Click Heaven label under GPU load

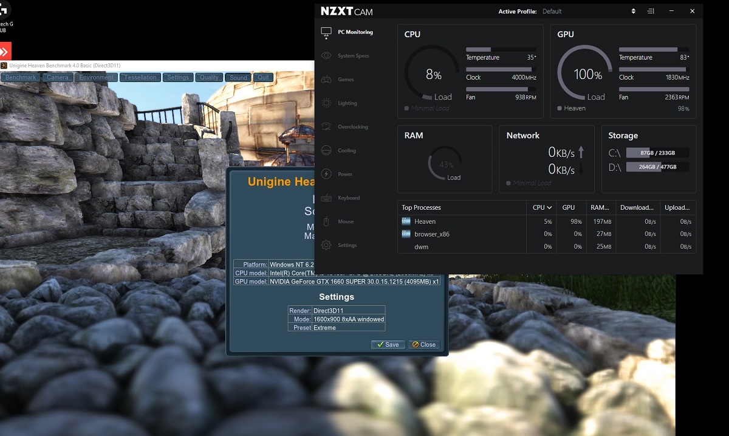coord(575,108)
